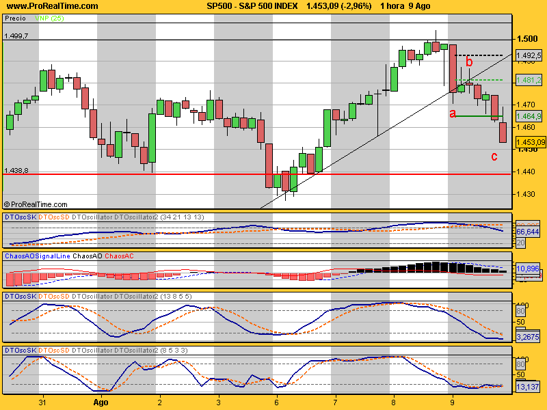Select the Precio panel label

tap(15, 18)
